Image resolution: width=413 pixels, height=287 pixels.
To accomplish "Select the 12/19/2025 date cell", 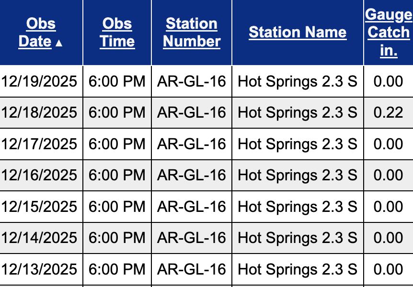I will pyautogui.click(x=39, y=81).
